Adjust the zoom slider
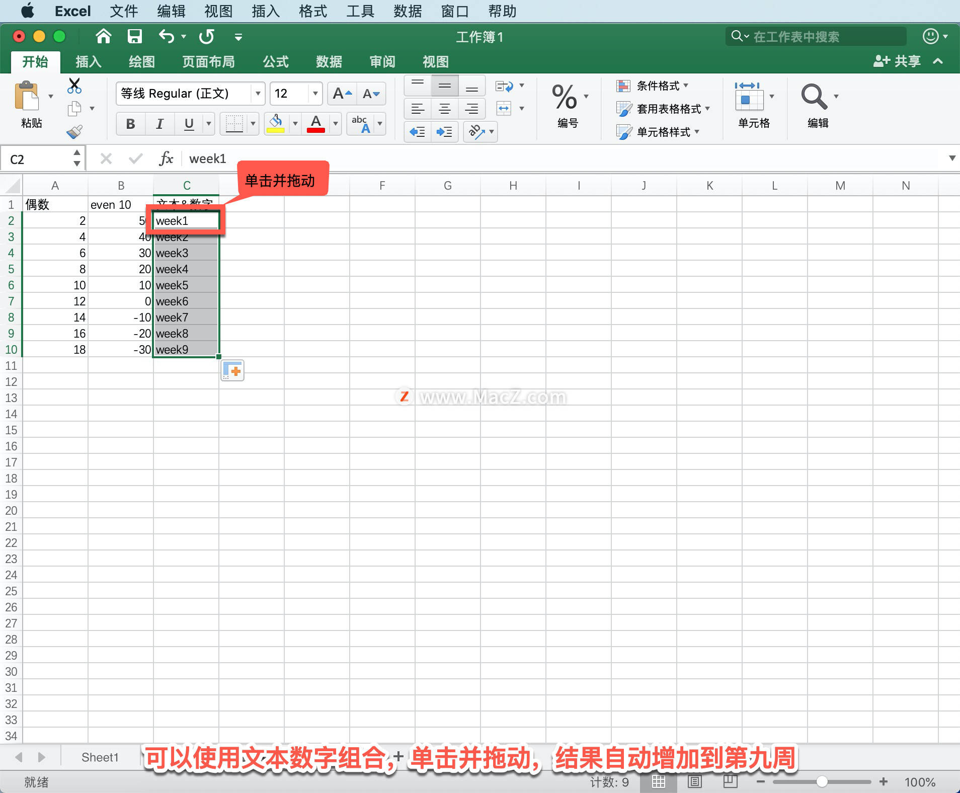 tap(822, 781)
